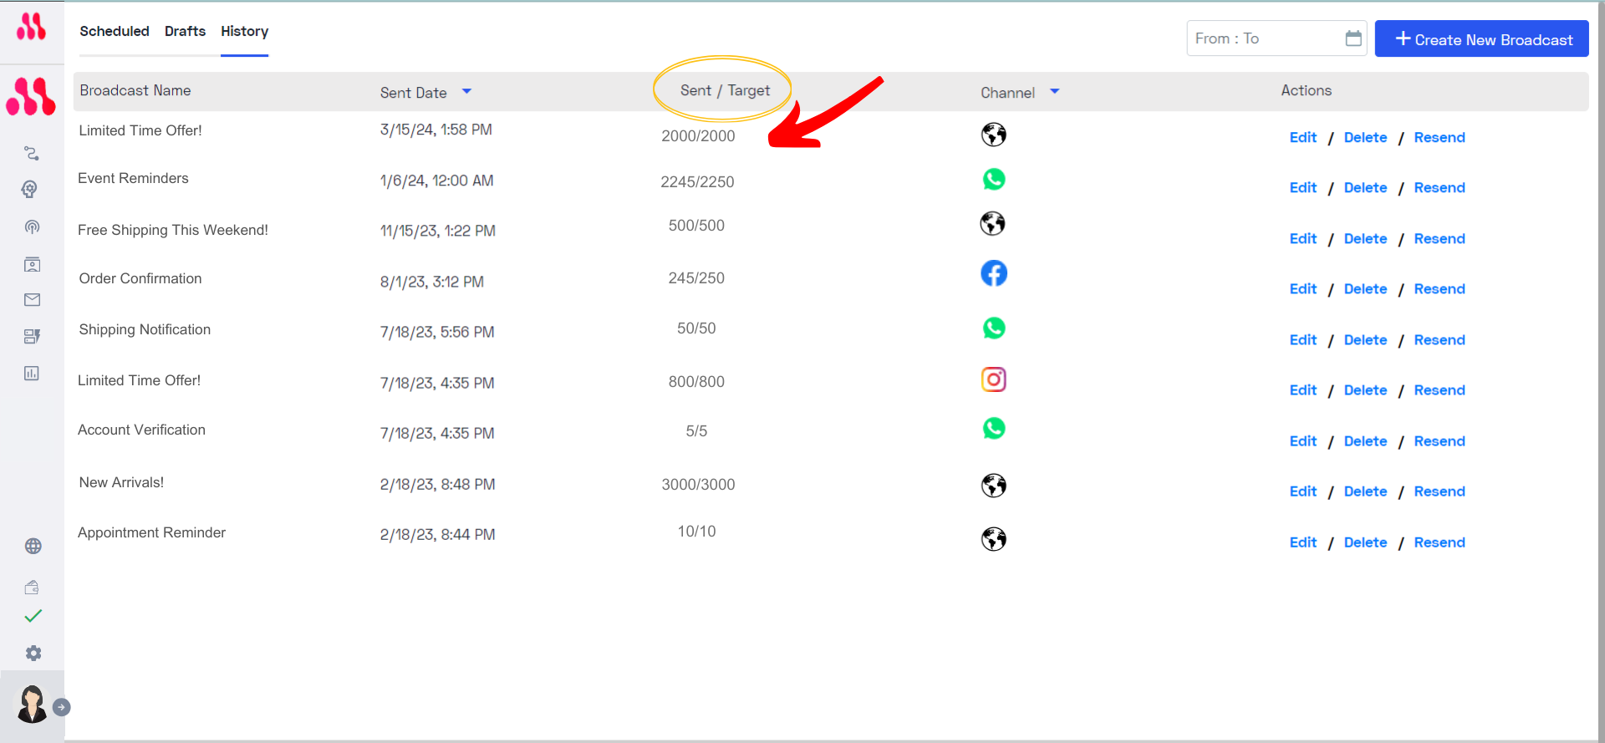
Task: Click the Actions column header
Action: [1306, 90]
